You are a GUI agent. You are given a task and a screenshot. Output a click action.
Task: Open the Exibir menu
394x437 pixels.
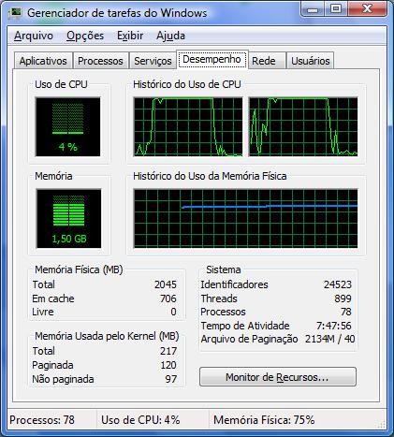pyautogui.click(x=130, y=36)
